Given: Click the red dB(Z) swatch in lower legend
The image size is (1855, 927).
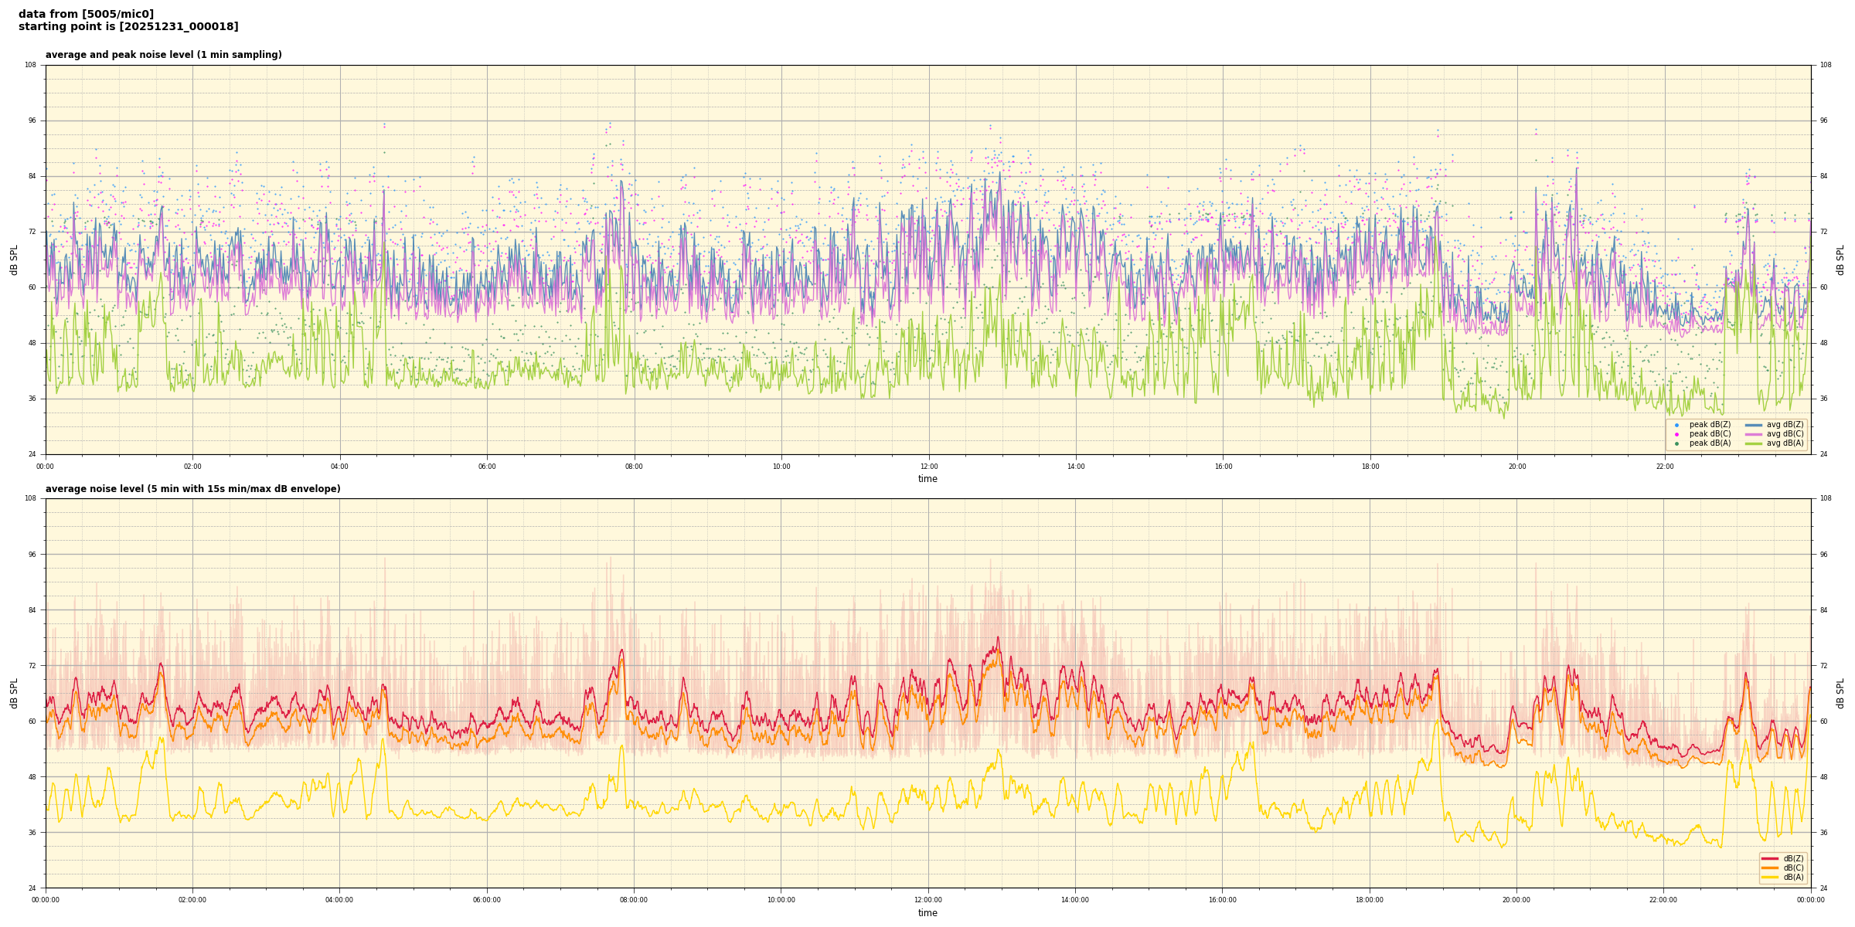Looking at the screenshot, I should point(1770,858).
